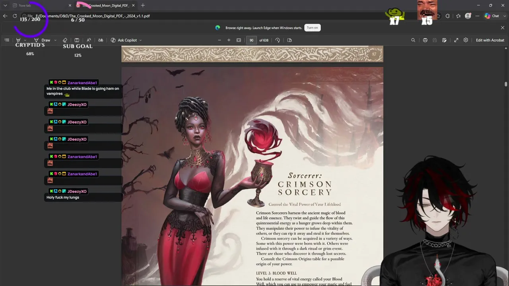Open the PDF table of contents sidebar

pos(7,40)
